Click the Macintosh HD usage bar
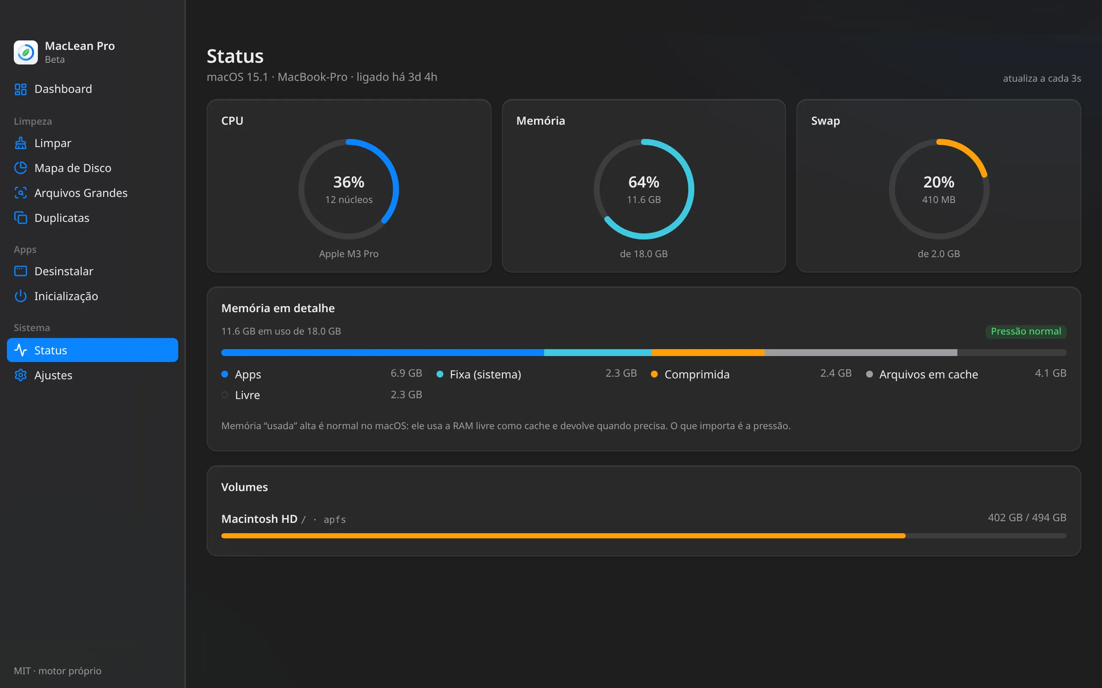Image resolution: width=1102 pixels, height=688 pixels. pos(644,536)
